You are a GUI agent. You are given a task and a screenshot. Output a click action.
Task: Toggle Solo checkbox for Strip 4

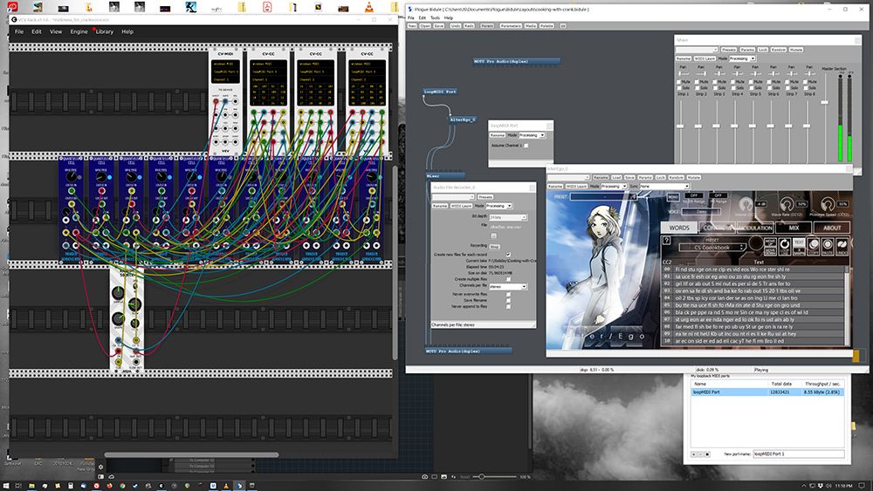[x=733, y=88]
